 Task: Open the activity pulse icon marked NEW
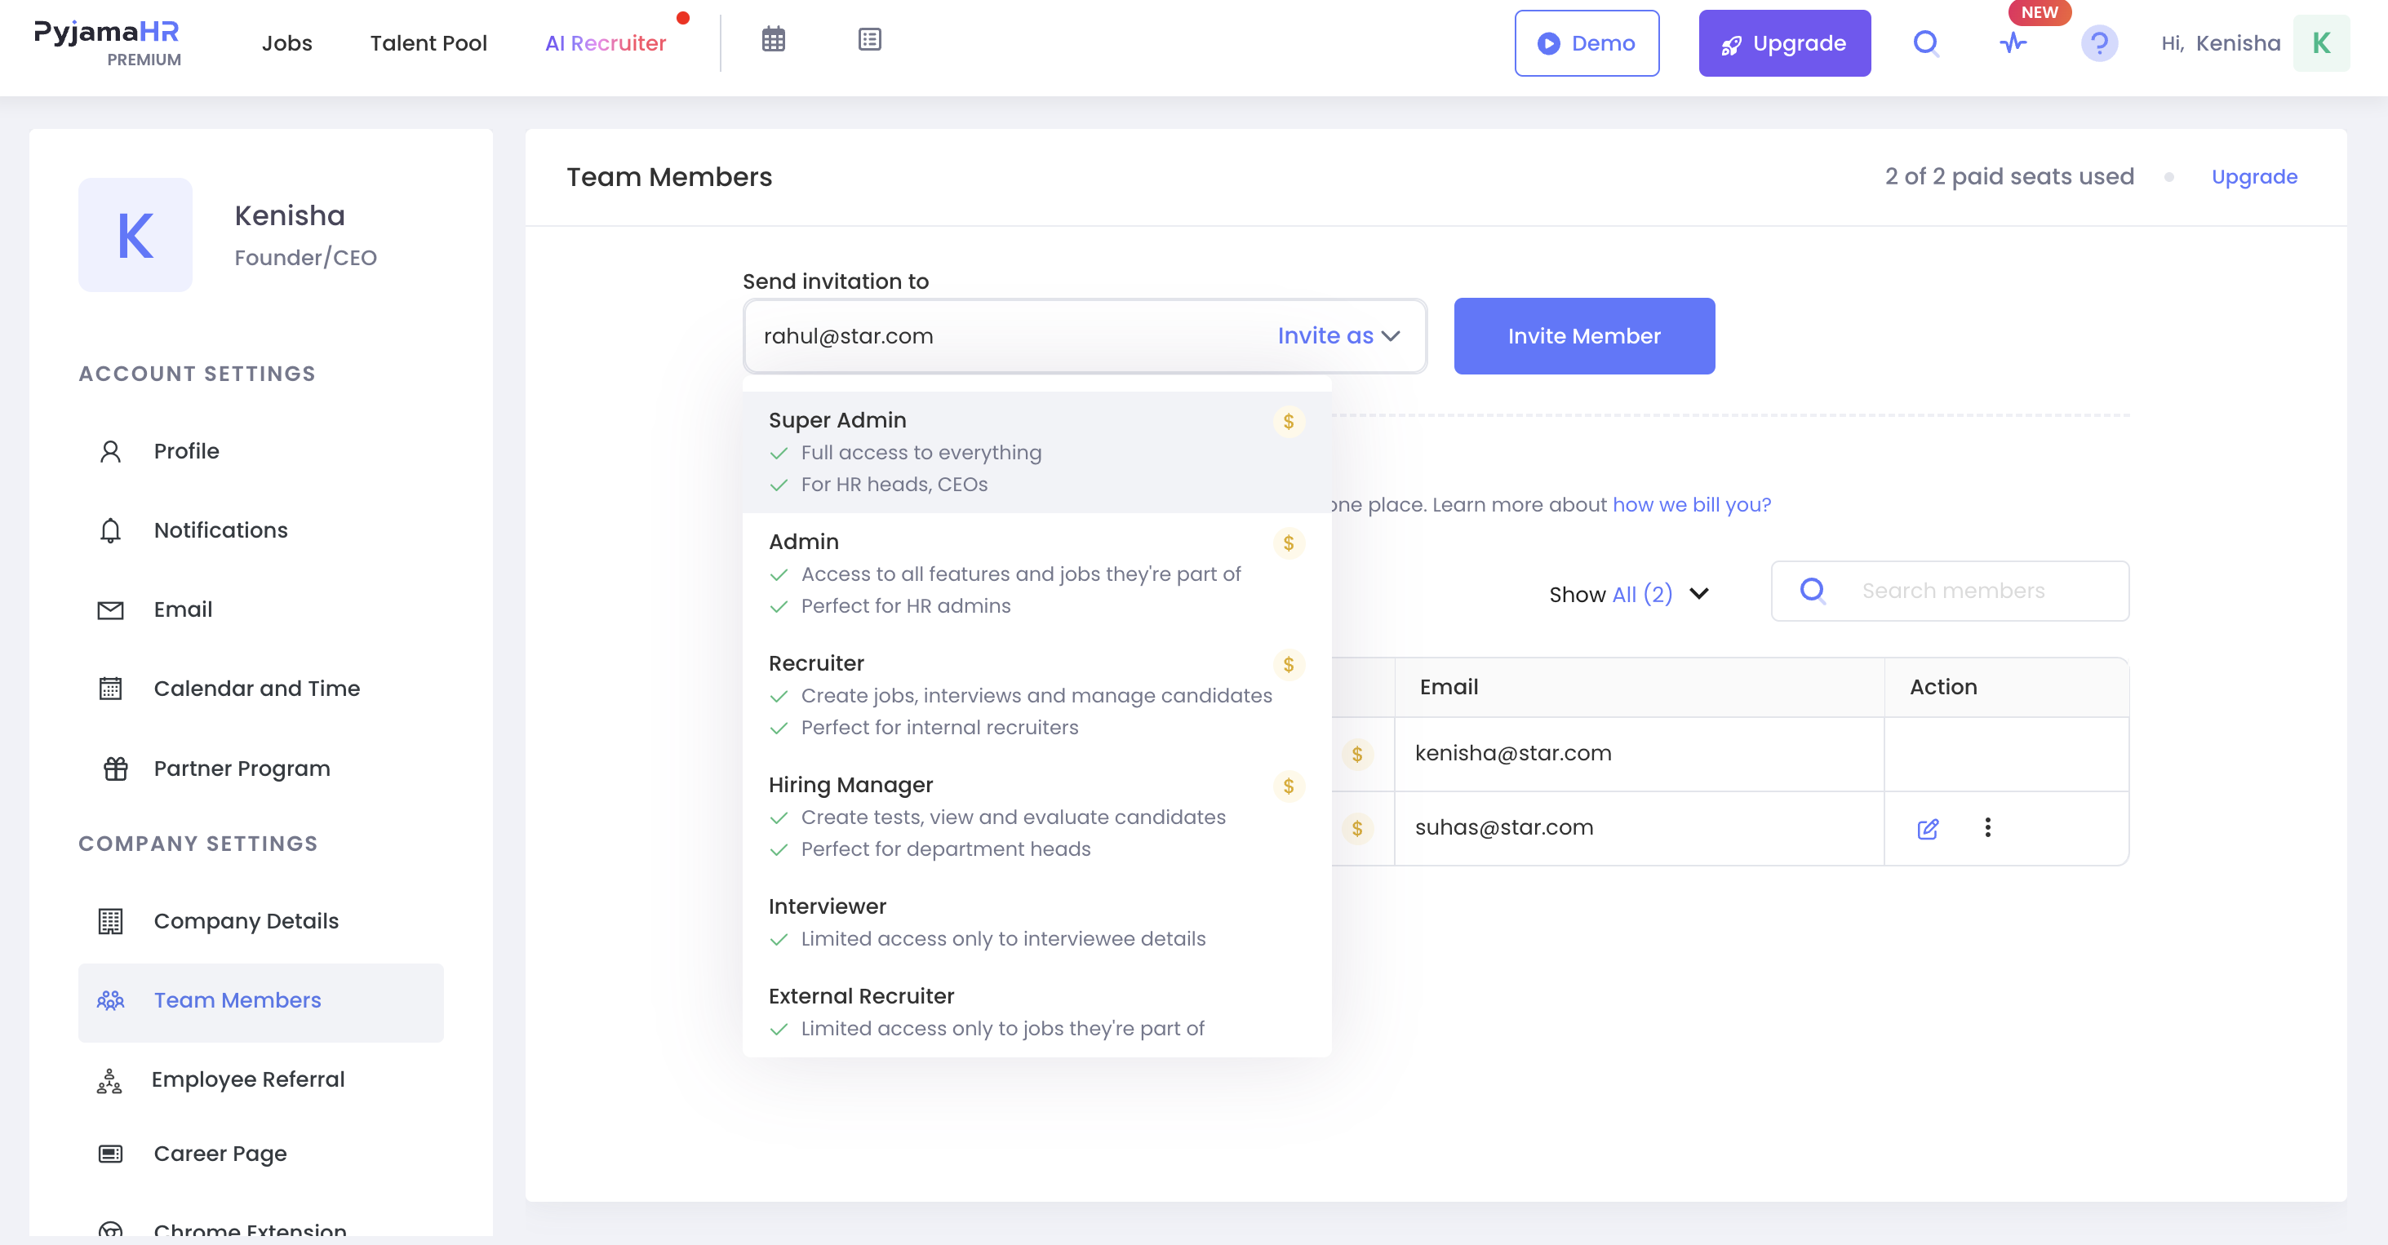[2013, 42]
